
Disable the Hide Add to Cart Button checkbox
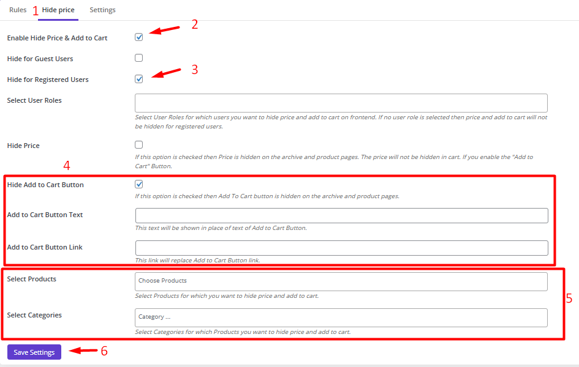coord(139,184)
